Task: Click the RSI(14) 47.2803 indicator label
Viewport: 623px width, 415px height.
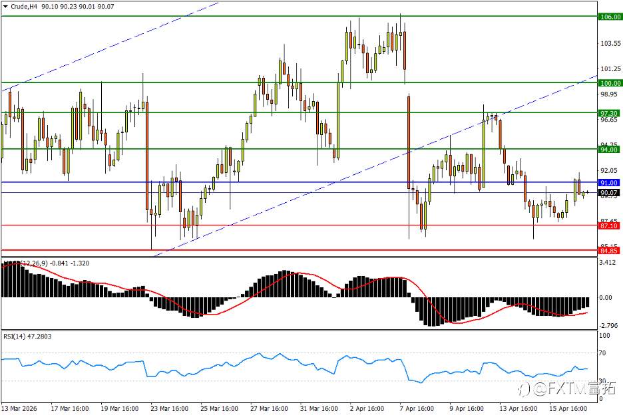Action: click(x=27, y=337)
